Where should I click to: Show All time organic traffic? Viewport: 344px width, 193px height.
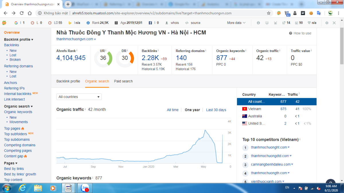click(x=173, y=110)
